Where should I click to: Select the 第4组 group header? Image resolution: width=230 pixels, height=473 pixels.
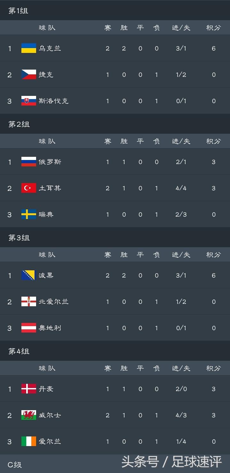[19, 351]
